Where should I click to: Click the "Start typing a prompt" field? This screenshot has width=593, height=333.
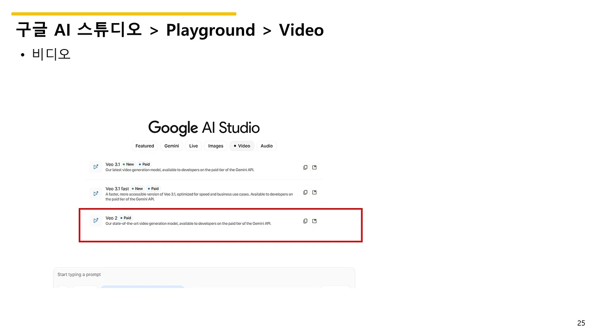pos(204,275)
